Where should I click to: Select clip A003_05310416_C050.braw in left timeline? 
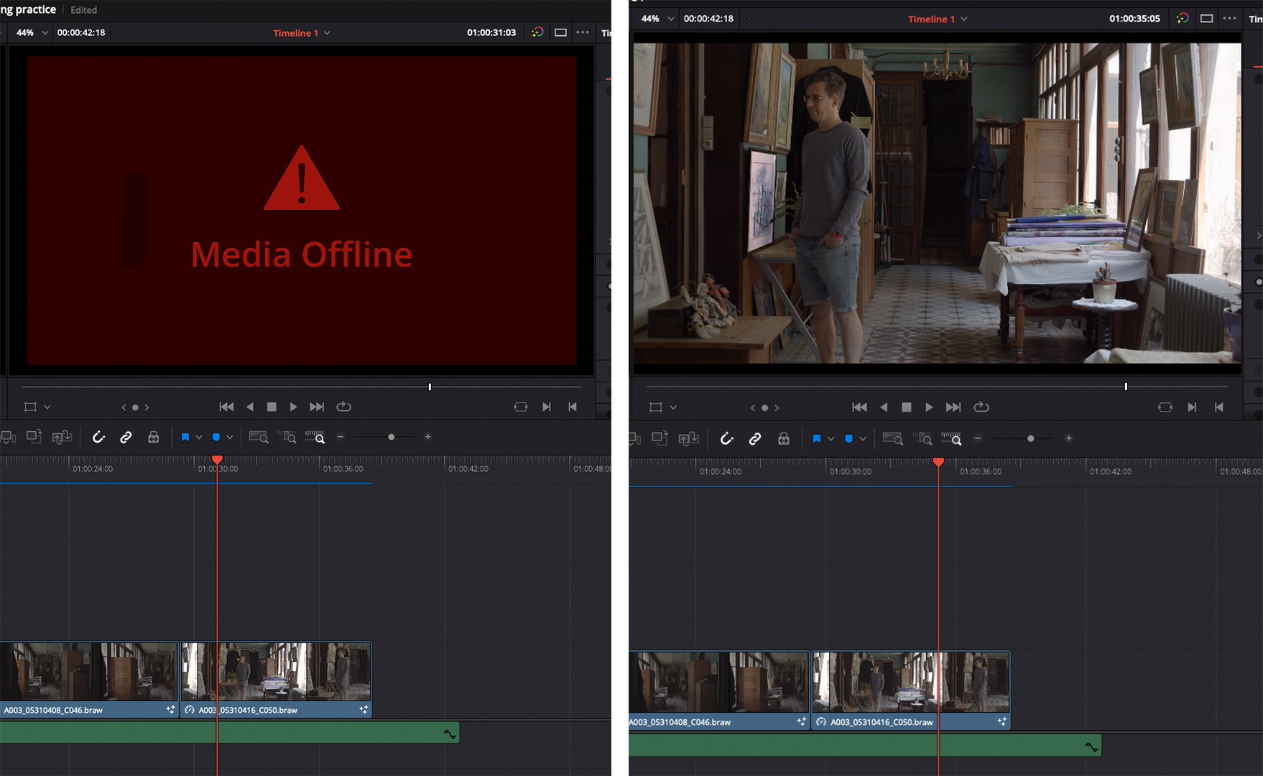click(276, 680)
